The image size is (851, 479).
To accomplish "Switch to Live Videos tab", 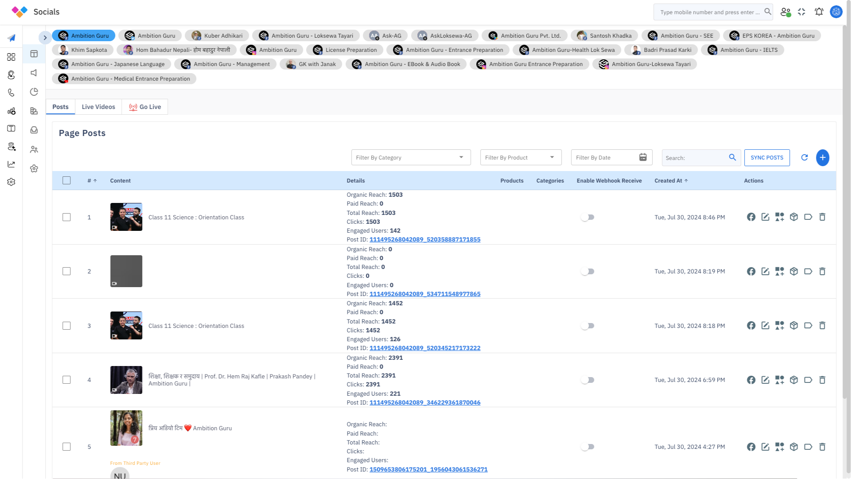I will 98,107.
